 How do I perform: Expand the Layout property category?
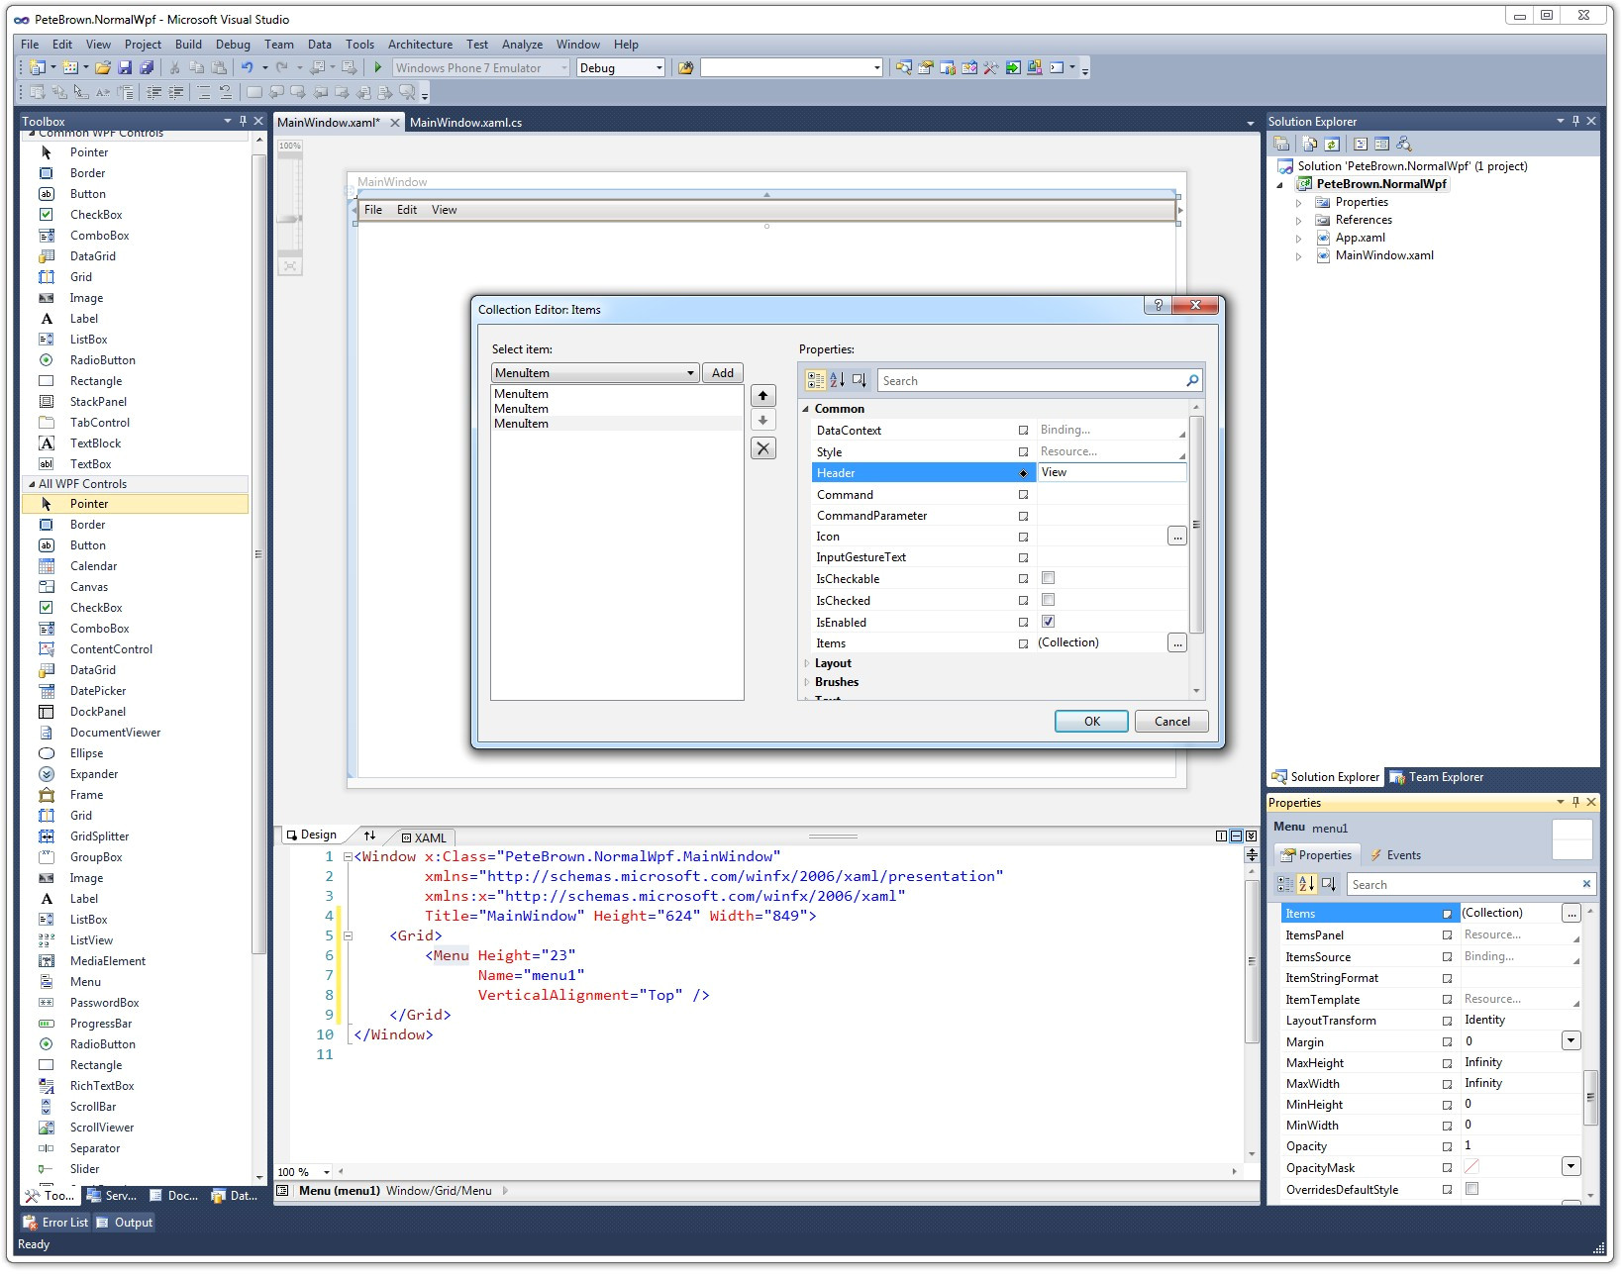tap(806, 663)
